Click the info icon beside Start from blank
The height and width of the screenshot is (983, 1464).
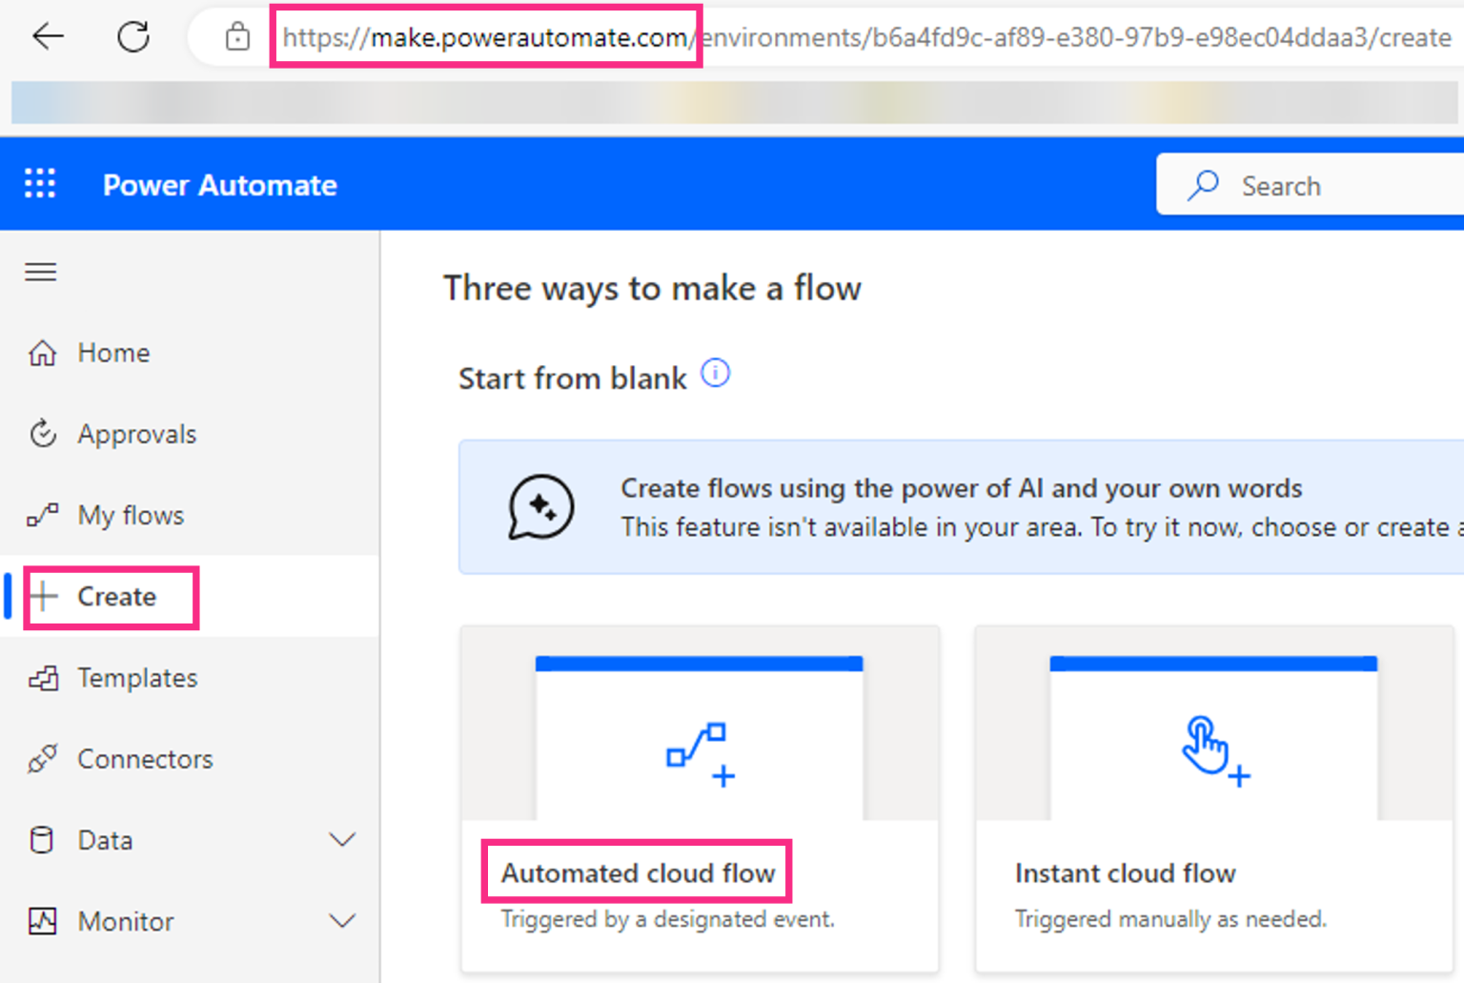717,373
